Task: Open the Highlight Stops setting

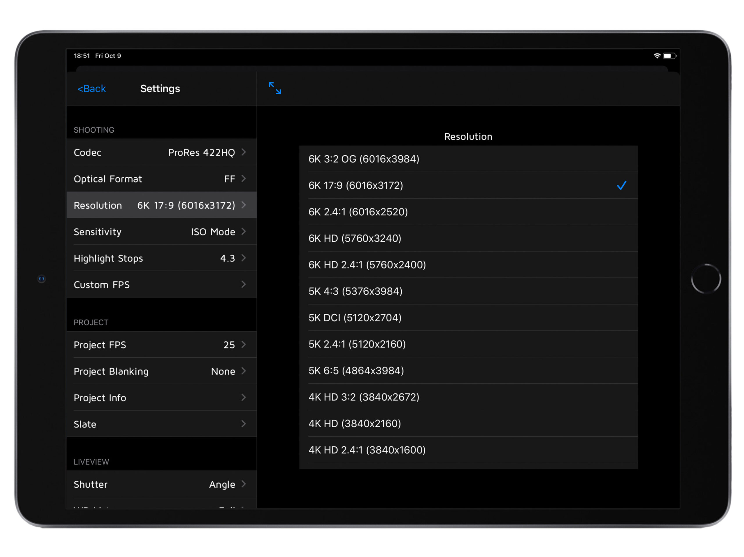Action: pyautogui.click(x=162, y=258)
